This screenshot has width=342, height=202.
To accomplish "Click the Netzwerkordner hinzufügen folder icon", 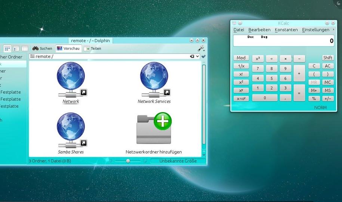I will point(154,128).
